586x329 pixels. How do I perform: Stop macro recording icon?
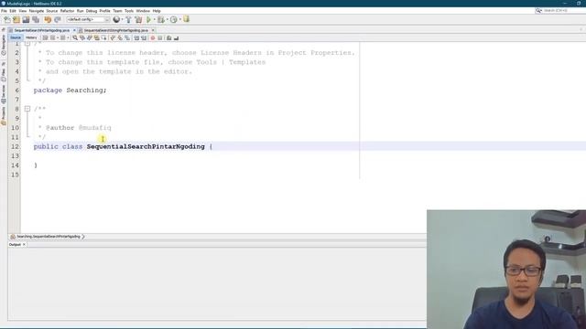160,37
